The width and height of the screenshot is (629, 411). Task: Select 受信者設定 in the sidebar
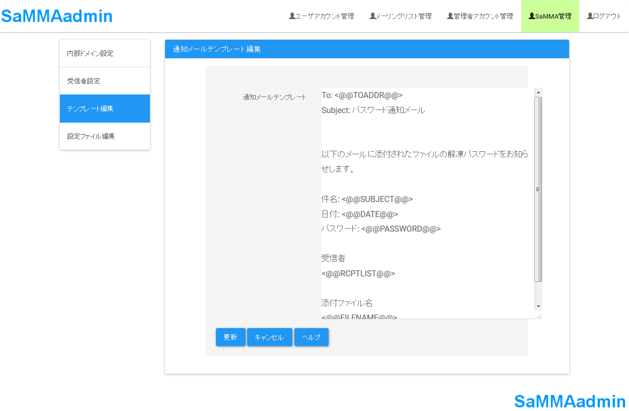pyautogui.click(x=105, y=81)
